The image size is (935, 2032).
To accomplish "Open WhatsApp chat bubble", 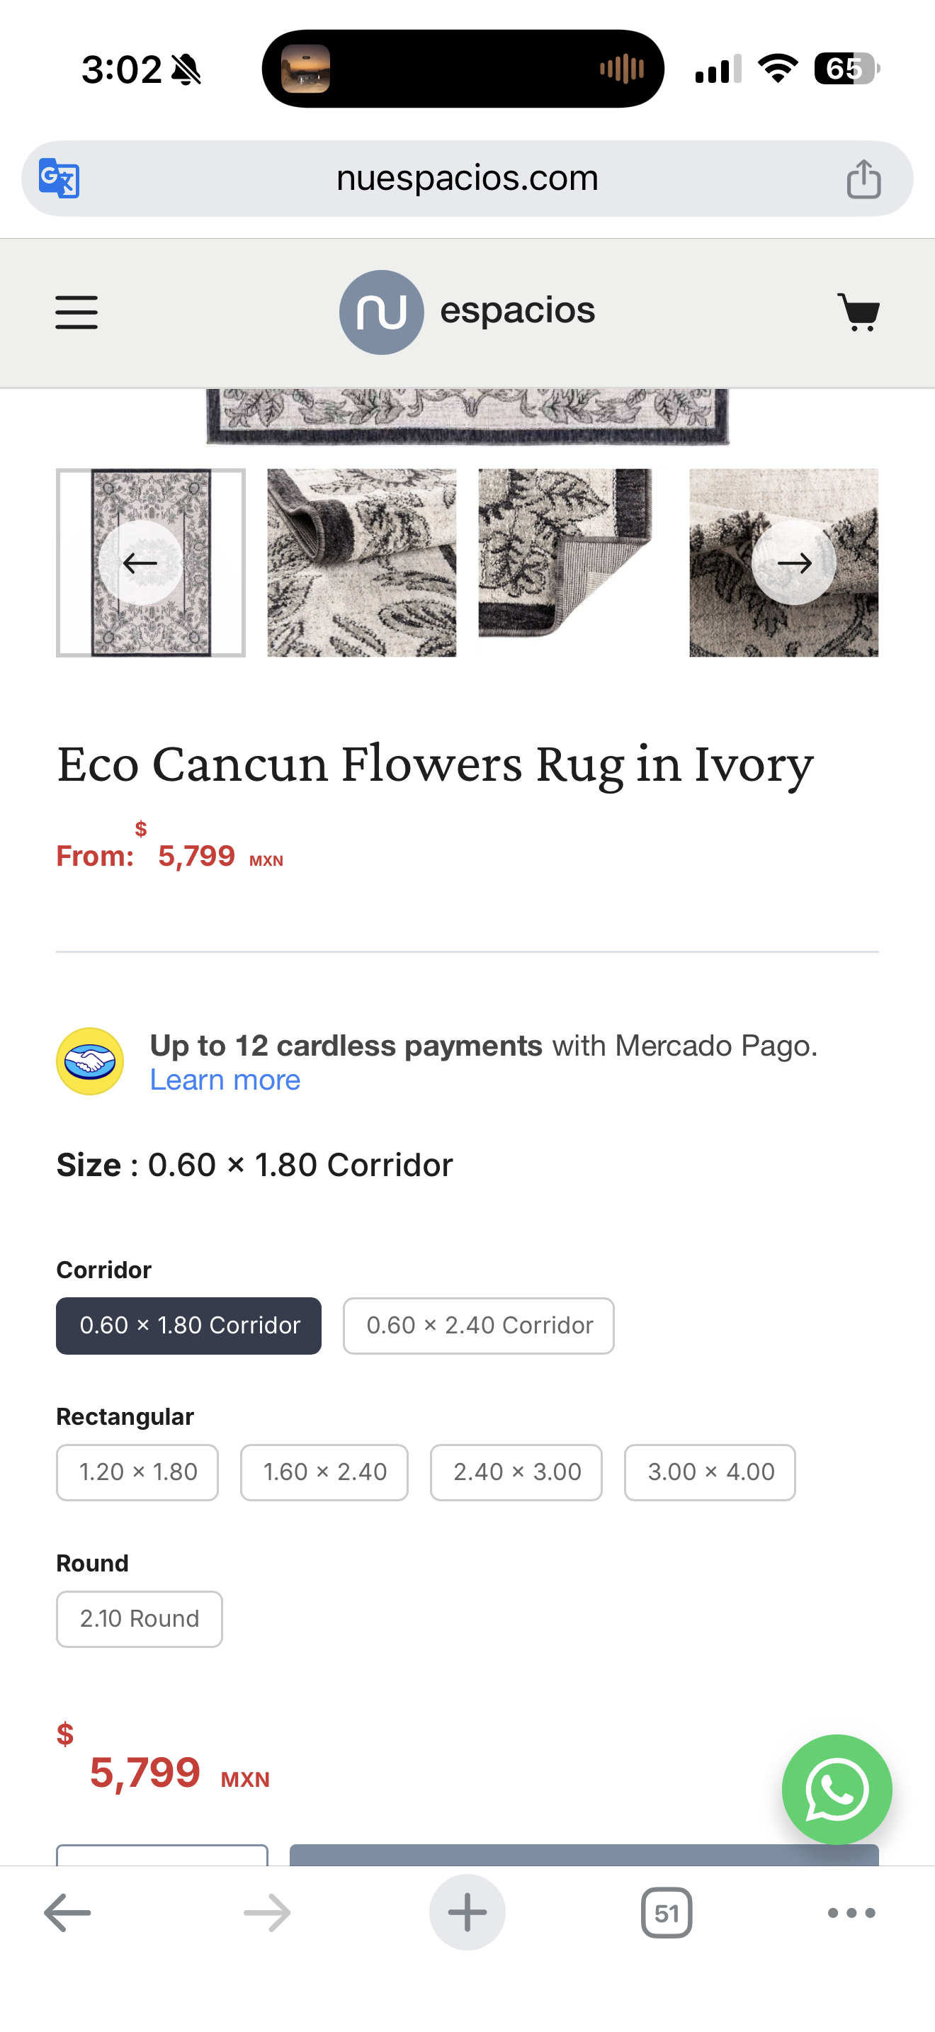I will pyautogui.click(x=837, y=1788).
